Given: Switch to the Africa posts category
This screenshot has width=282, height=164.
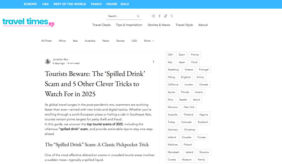Looking at the screenshot, I should 62,41.
